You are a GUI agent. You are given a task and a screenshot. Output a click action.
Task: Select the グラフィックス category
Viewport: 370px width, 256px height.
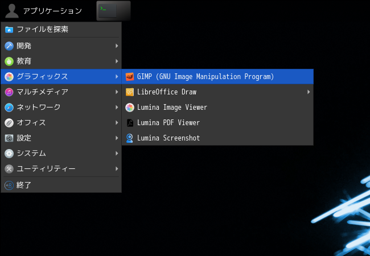(61, 77)
